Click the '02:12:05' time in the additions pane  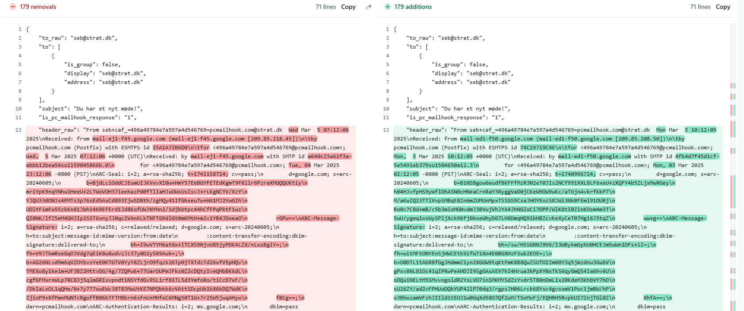pyautogui.click(x=406, y=174)
